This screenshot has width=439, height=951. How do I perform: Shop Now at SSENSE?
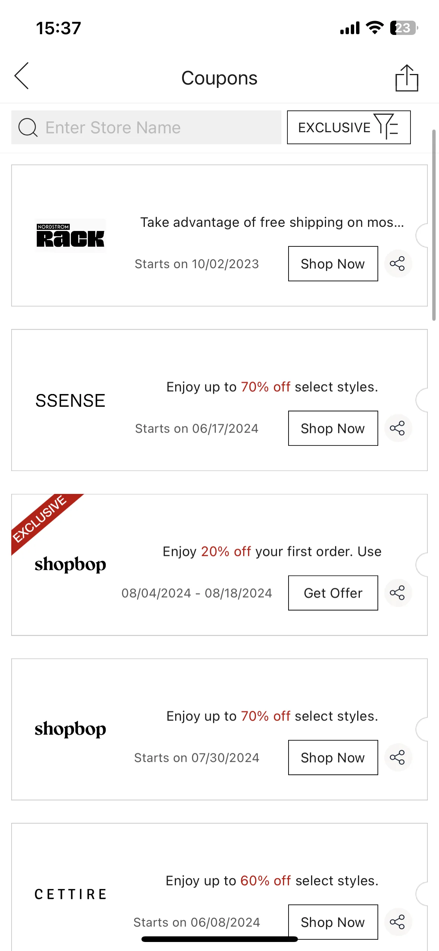click(x=333, y=428)
